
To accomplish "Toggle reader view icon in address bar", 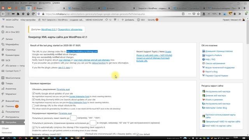I will tap(183, 14).
